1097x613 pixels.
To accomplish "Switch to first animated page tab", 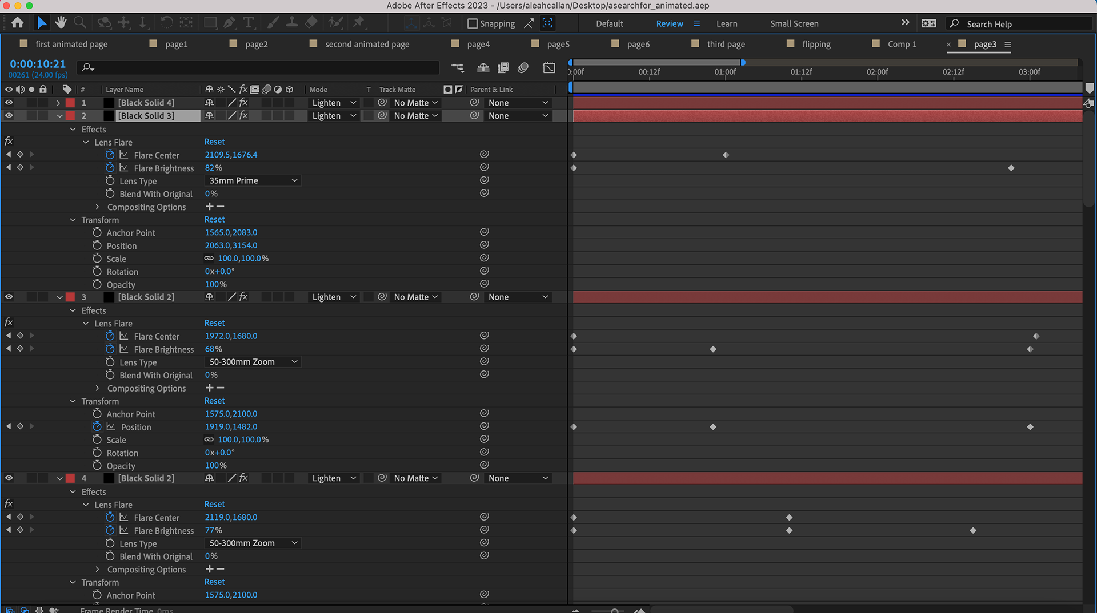I will pyautogui.click(x=71, y=44).
